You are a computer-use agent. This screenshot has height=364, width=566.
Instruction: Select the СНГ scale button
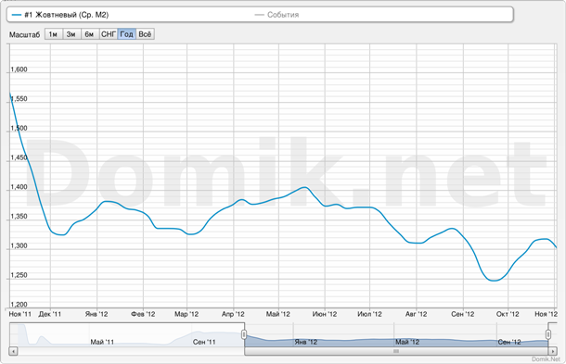(109, 34)
